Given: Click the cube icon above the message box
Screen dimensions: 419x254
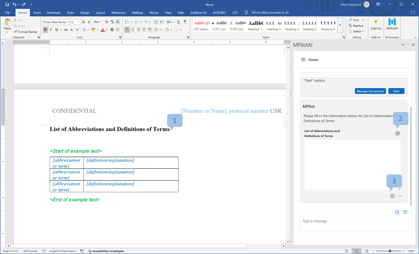Looking at the screenshot, I should pyautogui.click(x=405, y=212).
